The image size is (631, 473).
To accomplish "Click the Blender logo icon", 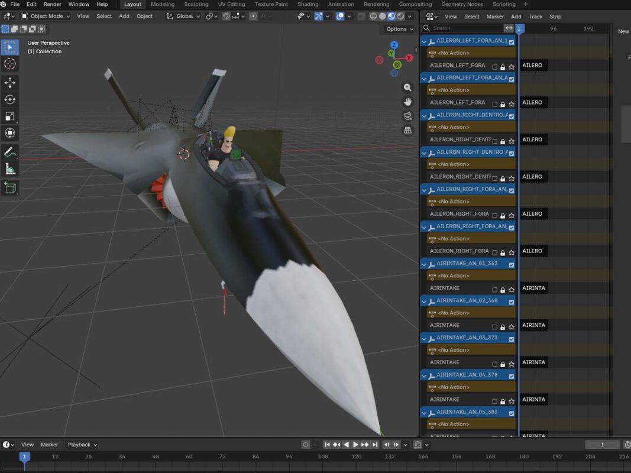I will pyautogui.click(x=3, y=4).
